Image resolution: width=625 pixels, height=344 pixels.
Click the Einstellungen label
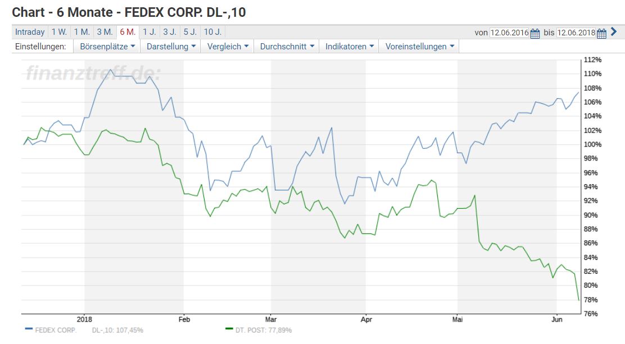[x=40, y=47]
